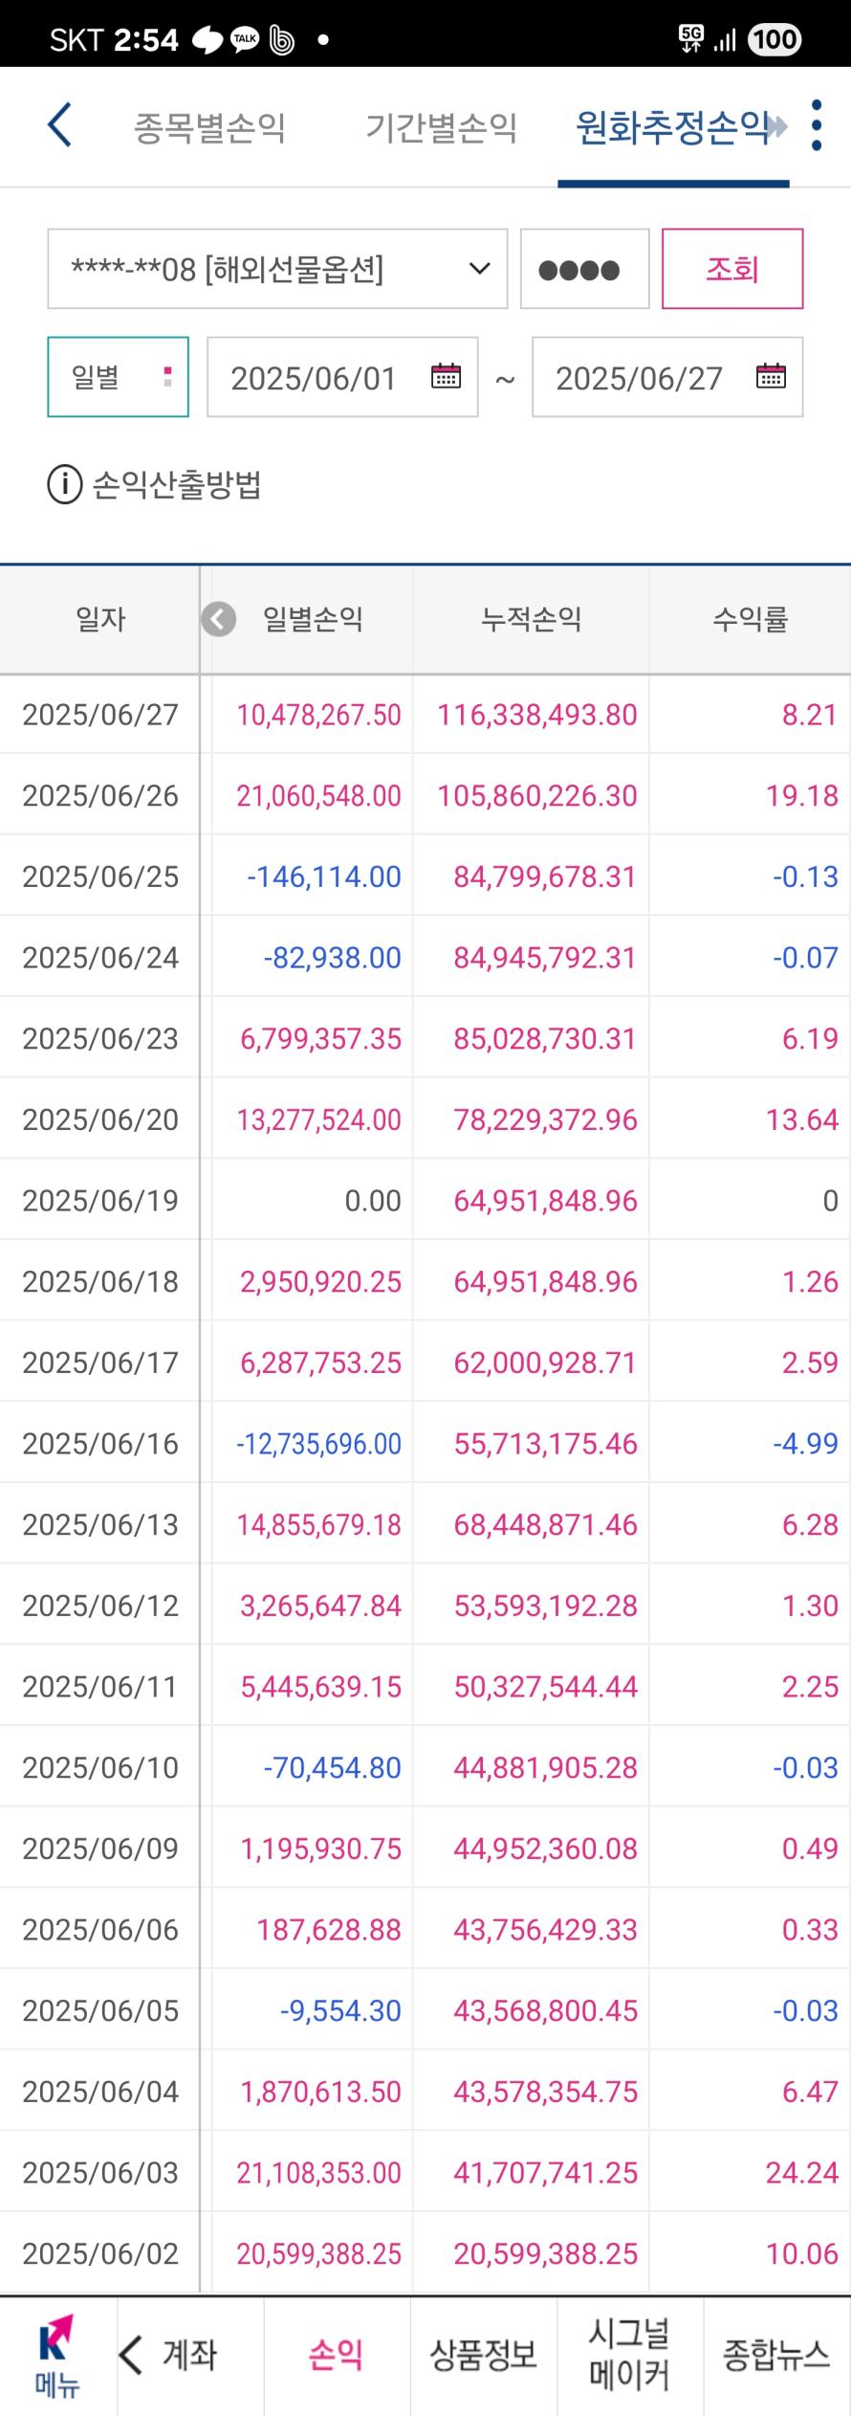Tap the back arrow at top left
This screenshot has width=851, height=2416.
pos(59,125)
